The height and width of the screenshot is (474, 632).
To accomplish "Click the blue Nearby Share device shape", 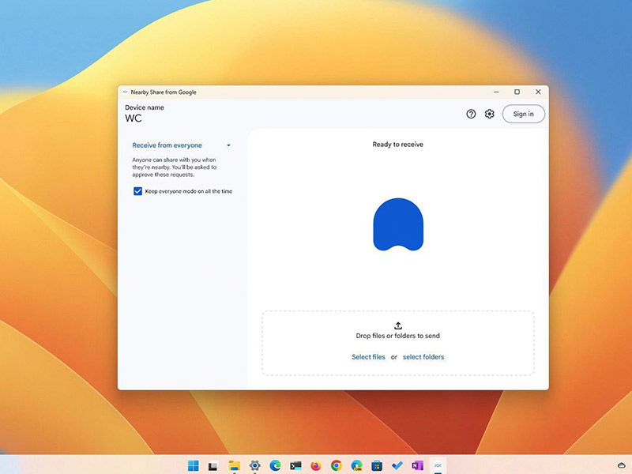I will pos(398,224).
